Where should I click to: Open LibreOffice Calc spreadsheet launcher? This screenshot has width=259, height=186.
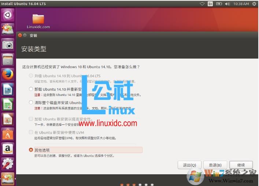(8, 104)
